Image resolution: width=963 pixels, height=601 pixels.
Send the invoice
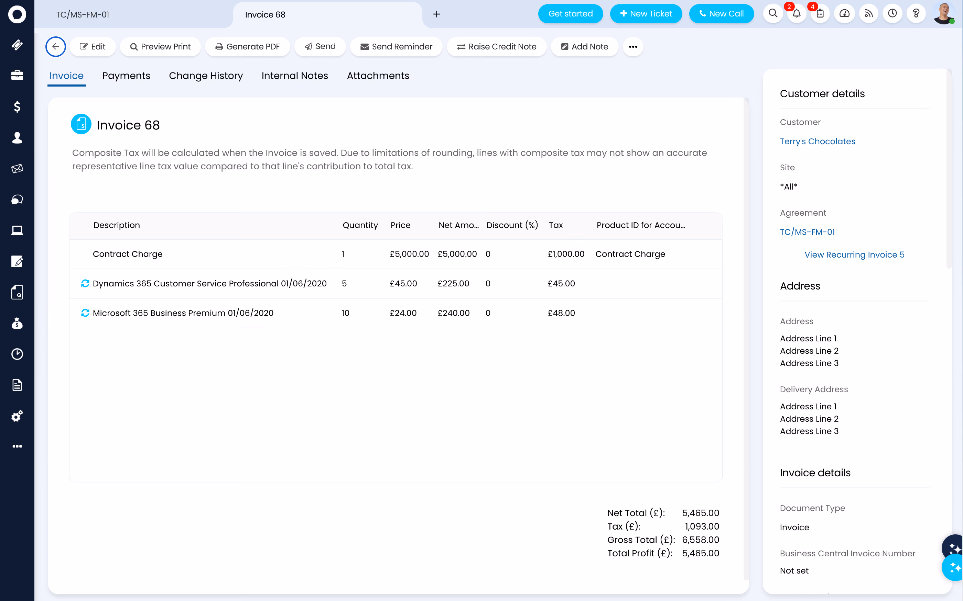point(320,46)
